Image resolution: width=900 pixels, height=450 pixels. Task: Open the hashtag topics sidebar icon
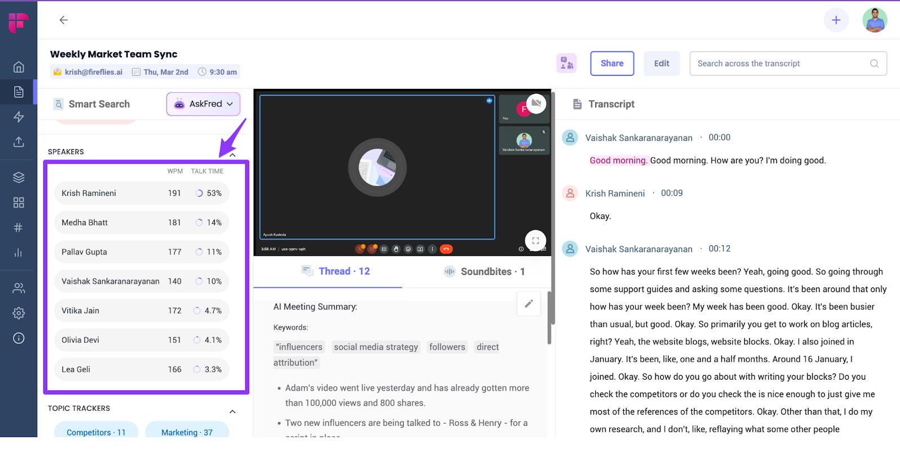[x=19, y=227]
